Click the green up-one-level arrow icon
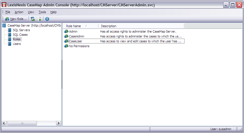 (40, 19)
